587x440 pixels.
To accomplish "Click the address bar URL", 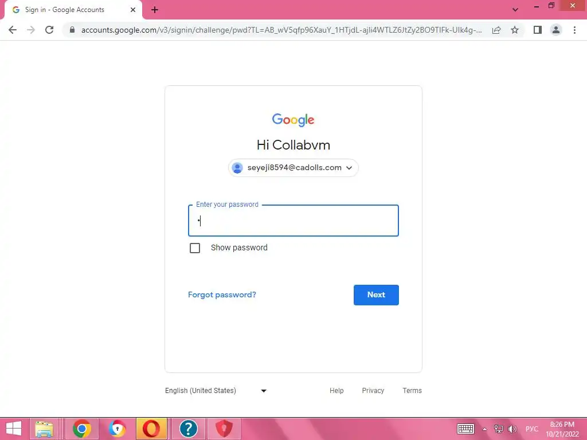I will click(x=281, y=30).
